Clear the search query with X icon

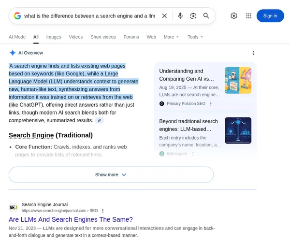coord(164,16)
